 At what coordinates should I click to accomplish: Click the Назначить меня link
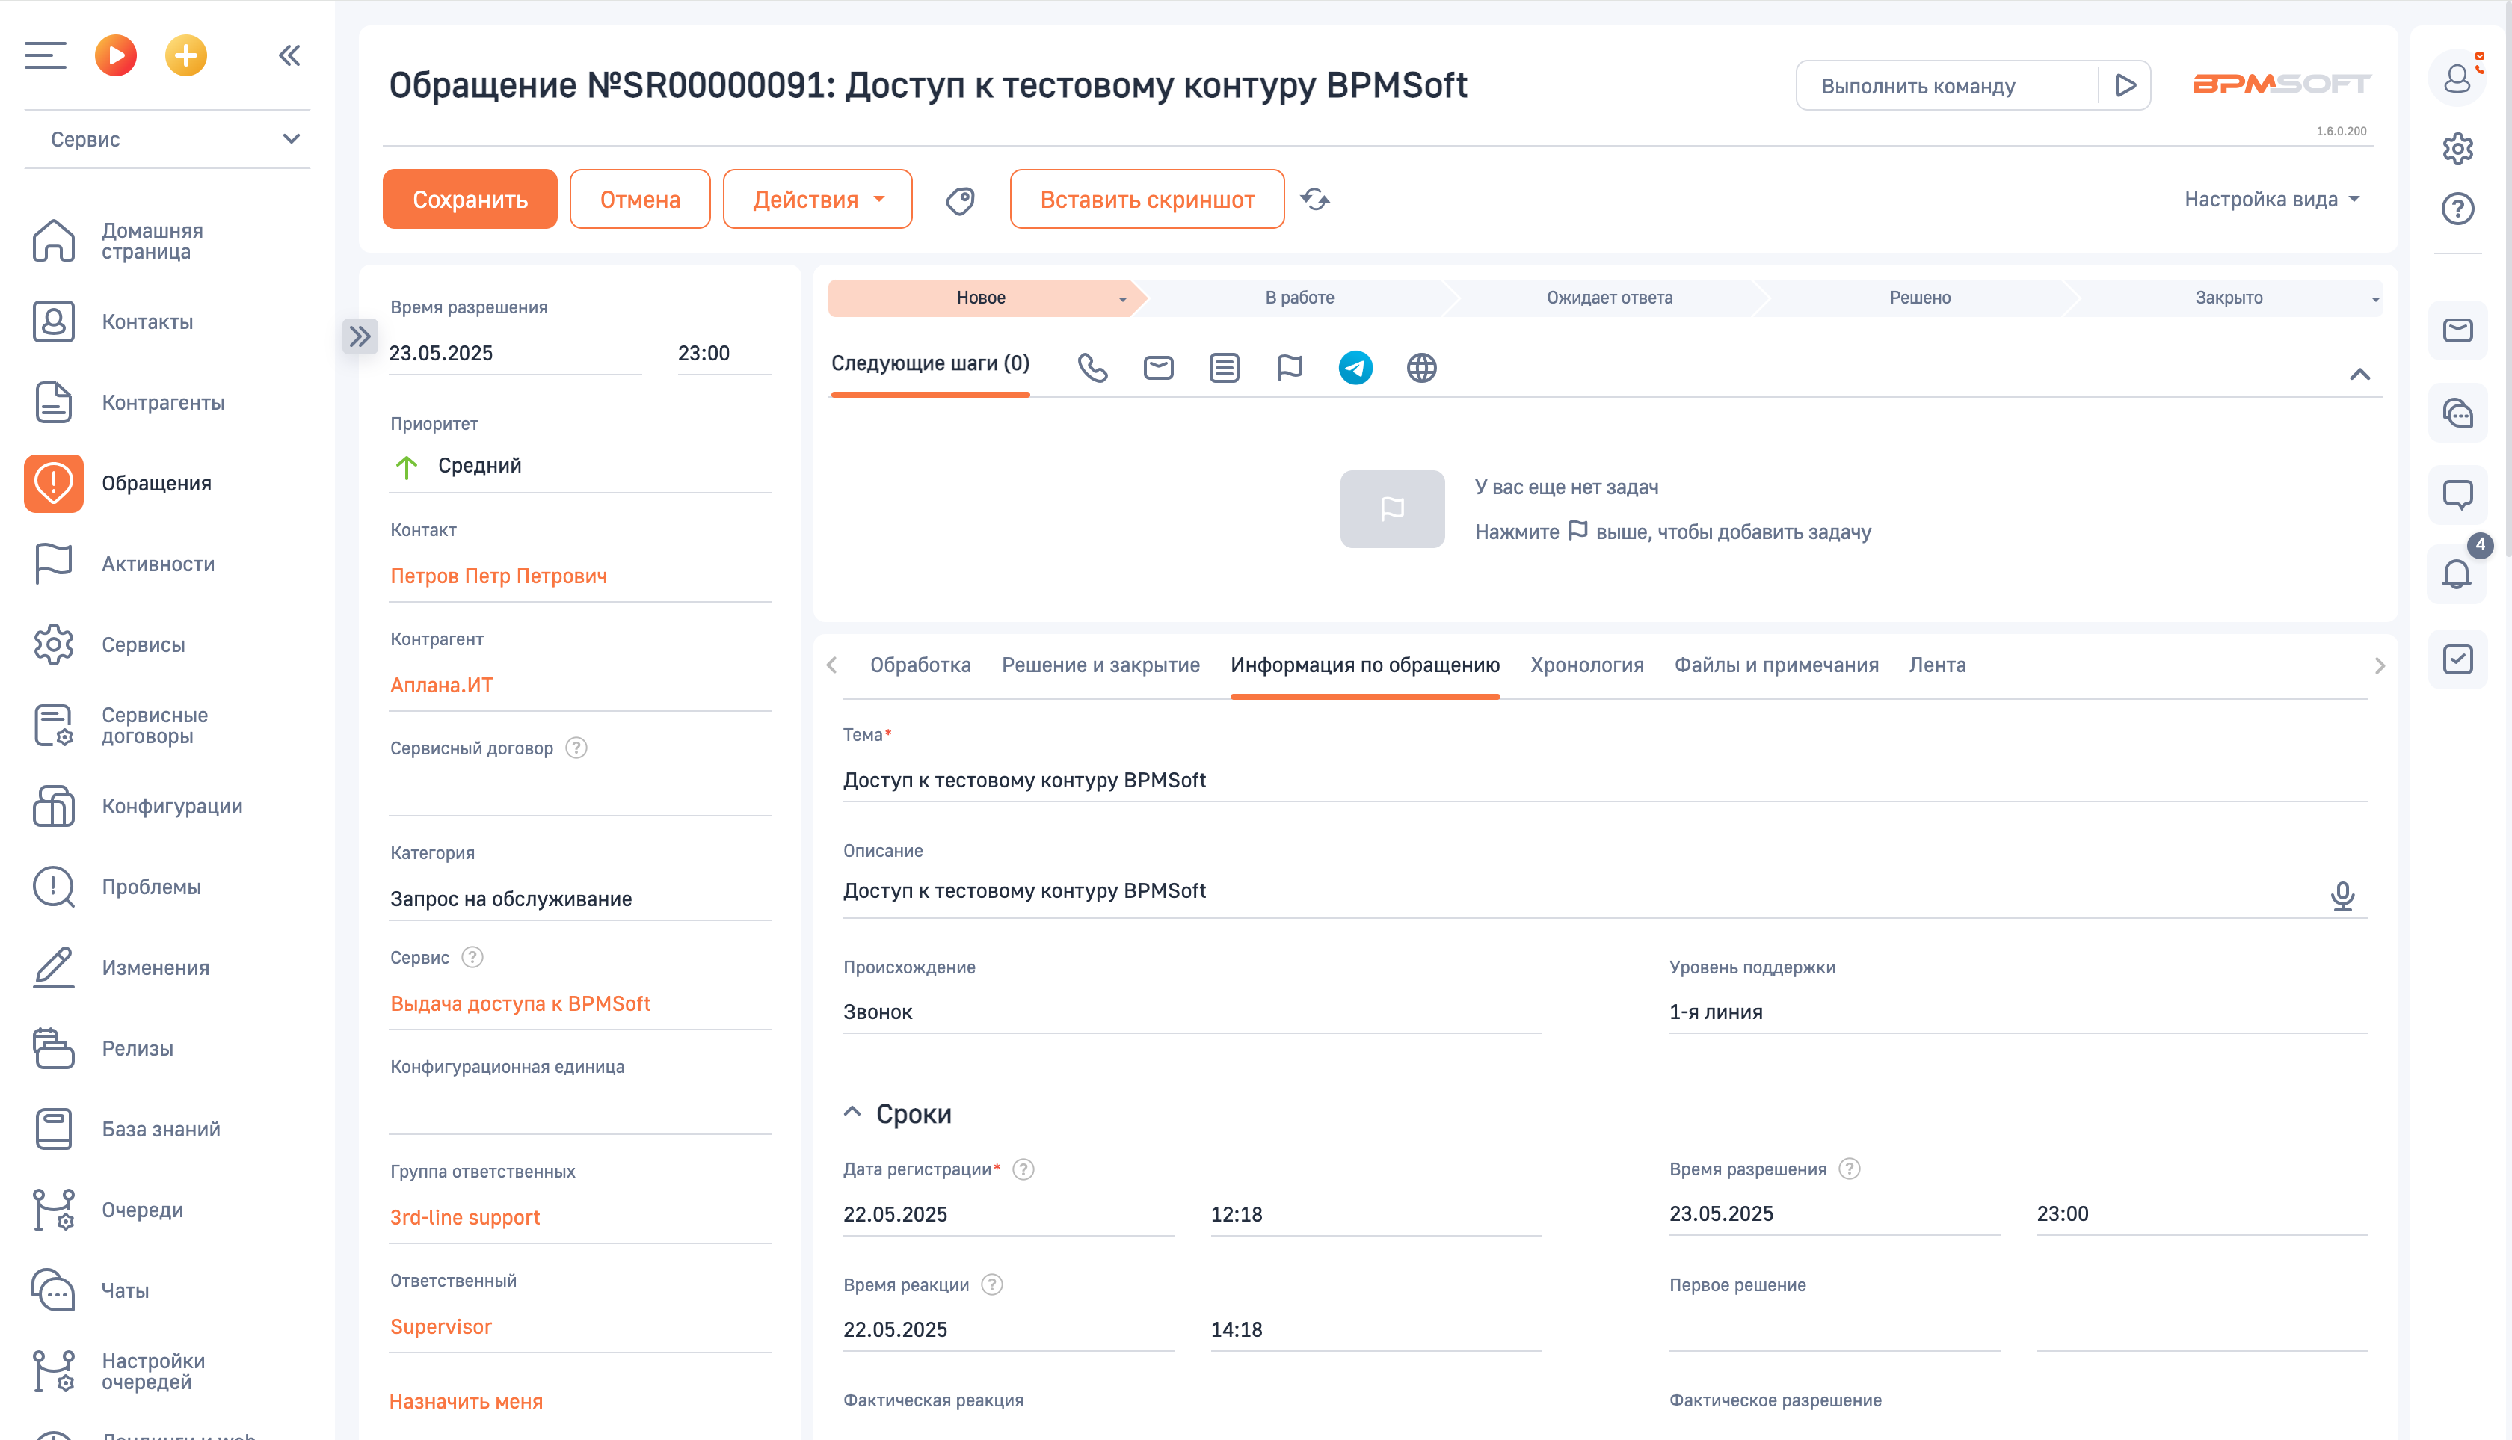click(466, 1401)
